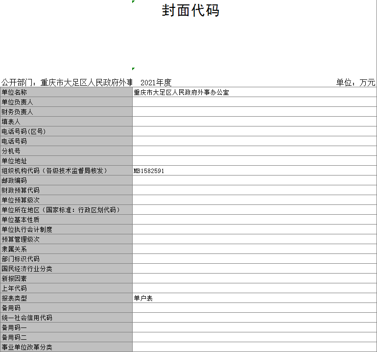Select the 单位执行会计制度 label cell
377x352 pixels.
tap(67, 230)
